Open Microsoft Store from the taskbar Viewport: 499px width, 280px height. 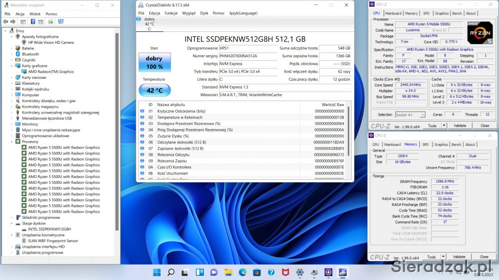257,273
